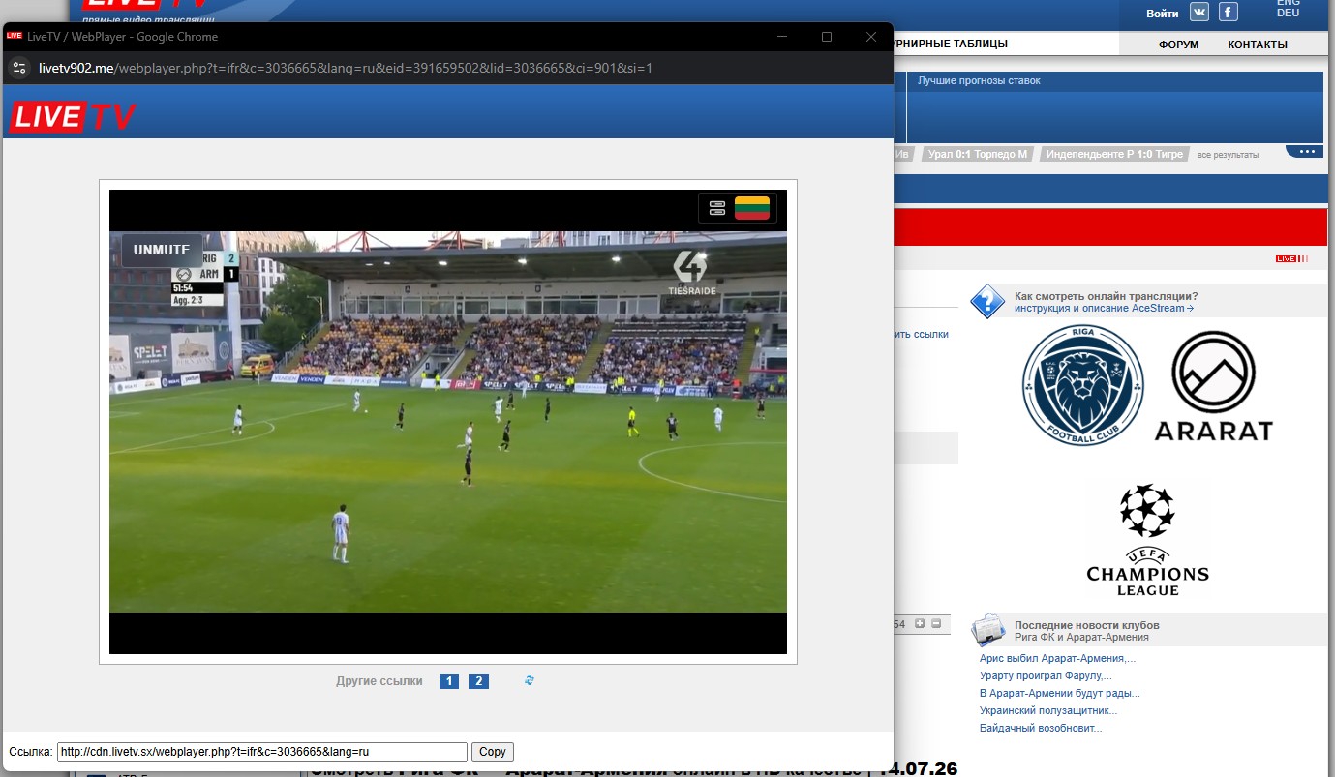
Task: Click the plus icon next to 54
Action: coord(921,624)
